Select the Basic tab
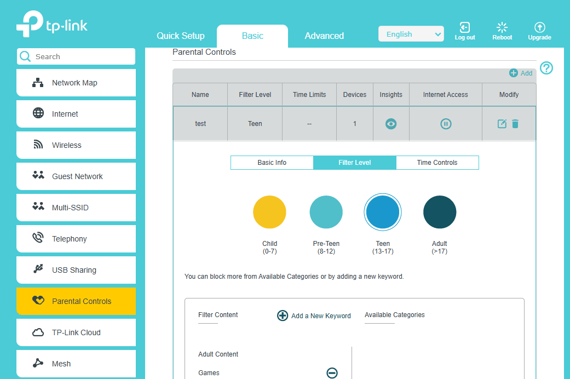Screen dimensions: 570x379 tap(252, 36)
